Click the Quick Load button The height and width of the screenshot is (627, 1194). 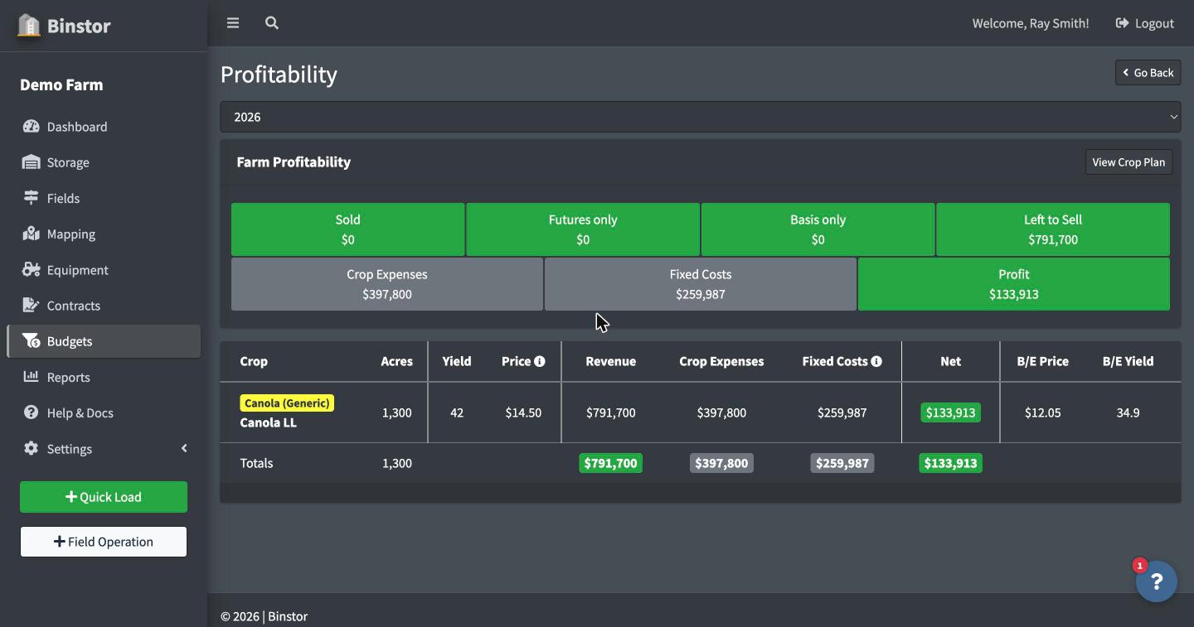[x=104, y=497]
